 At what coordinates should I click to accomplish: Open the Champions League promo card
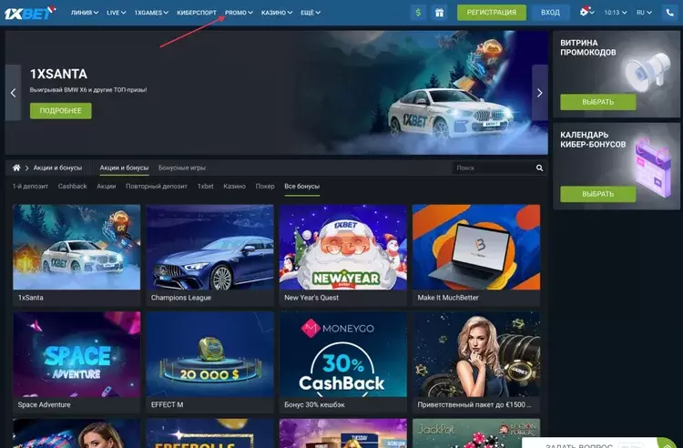[x=210, y=255]
